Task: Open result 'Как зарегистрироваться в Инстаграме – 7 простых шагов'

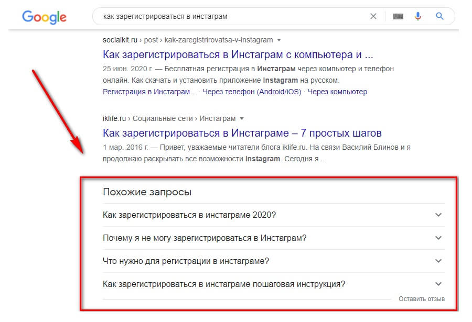Action: click(242, 133)
